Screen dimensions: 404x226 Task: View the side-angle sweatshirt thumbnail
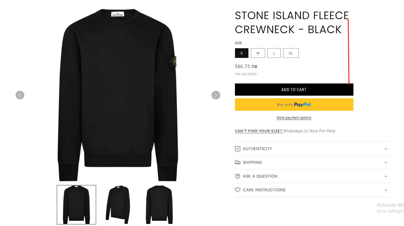(118, 205)
